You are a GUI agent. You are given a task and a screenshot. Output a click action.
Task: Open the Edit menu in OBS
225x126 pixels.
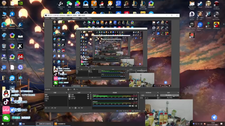[53, 18]
